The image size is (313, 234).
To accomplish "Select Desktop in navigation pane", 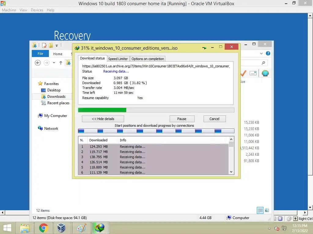I will [54, 90].
